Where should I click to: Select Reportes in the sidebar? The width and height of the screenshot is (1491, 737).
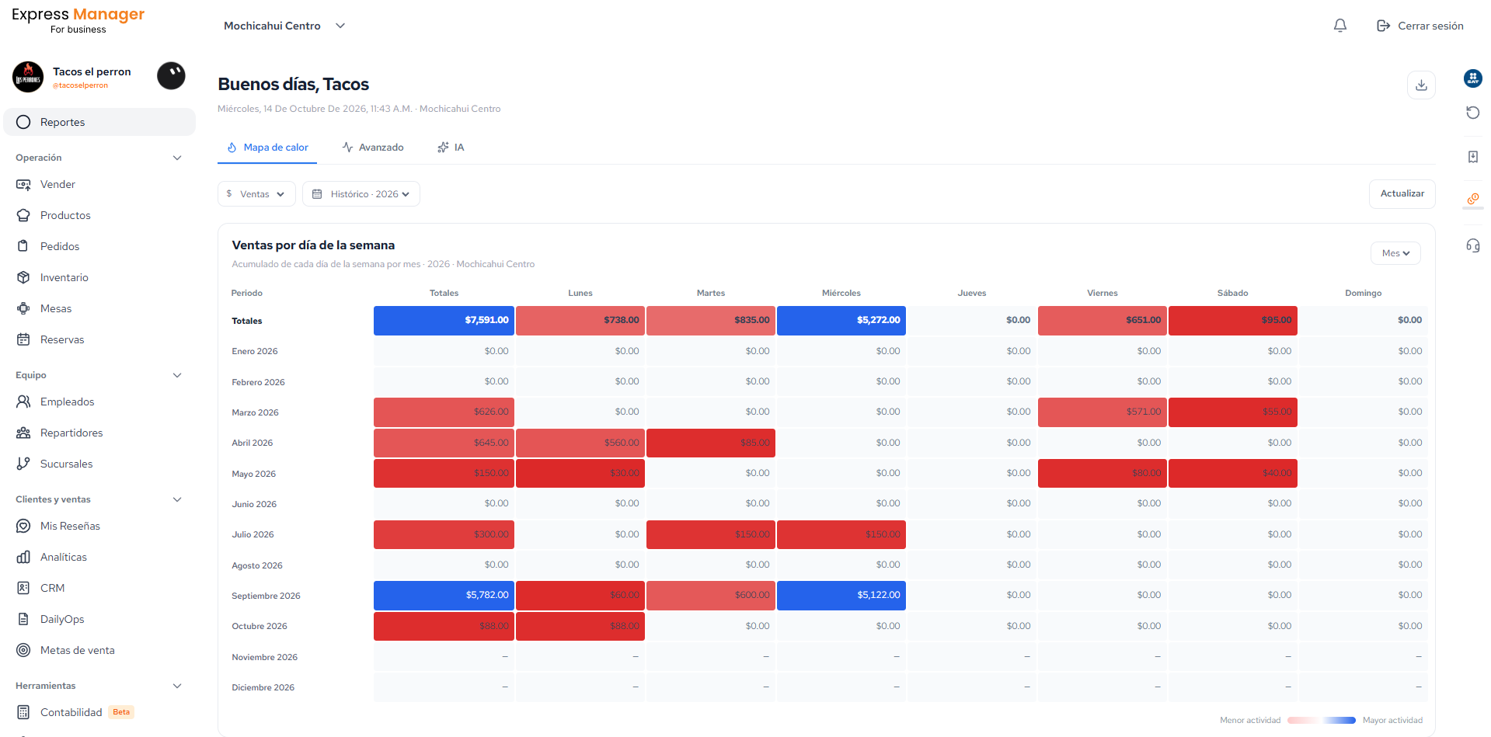[99, 122]
